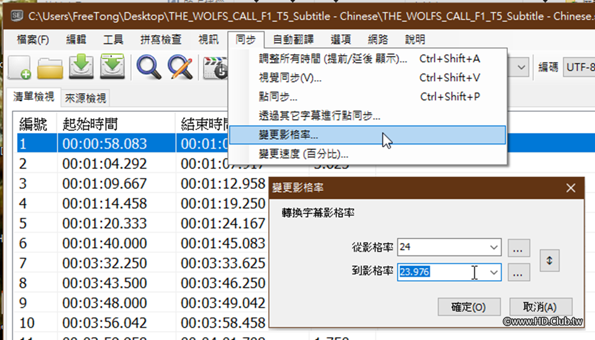Choose 點同步... menu entry
Screen dimensions: 595x340
tap(368, 97)
